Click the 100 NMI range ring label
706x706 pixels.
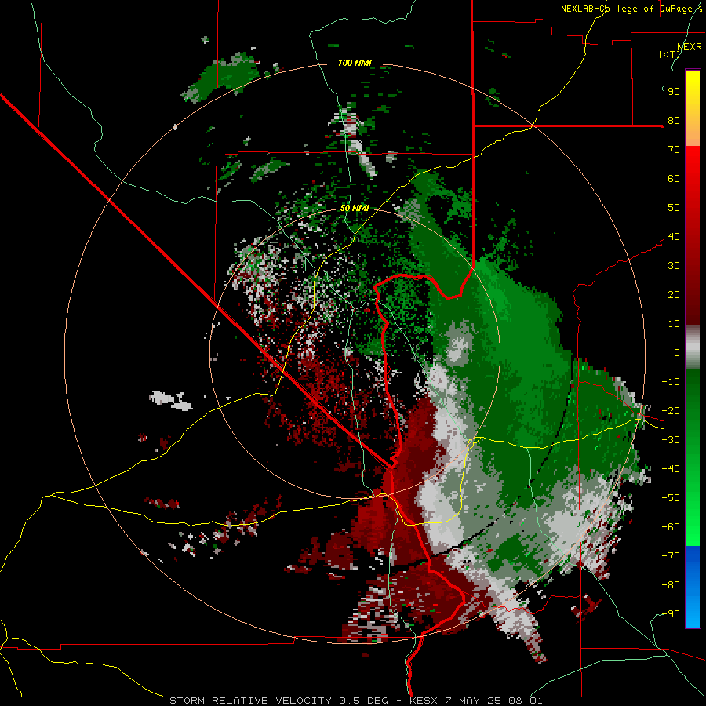coord(355,63)
